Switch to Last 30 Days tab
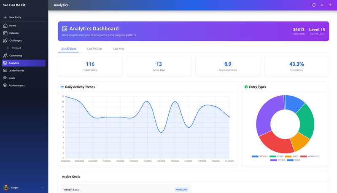The width and height of the screenshot is (337, 193). click(68, 49)
